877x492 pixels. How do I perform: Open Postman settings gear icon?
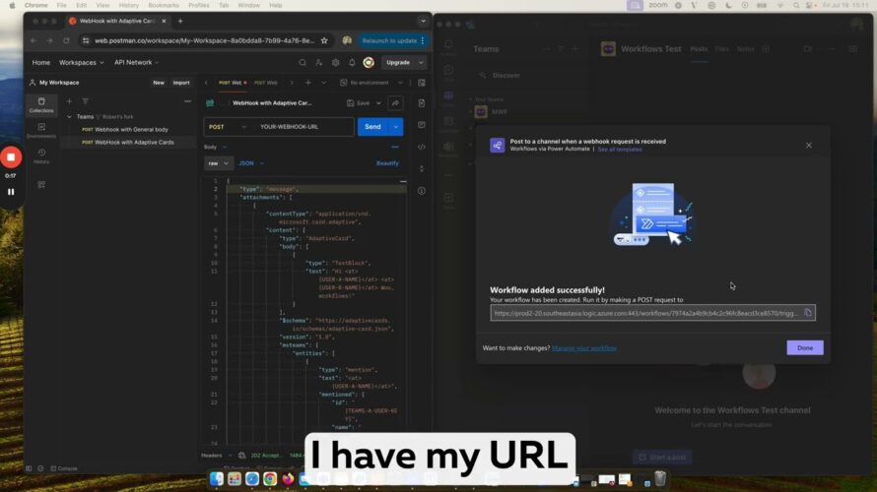(x=336, y=63)
